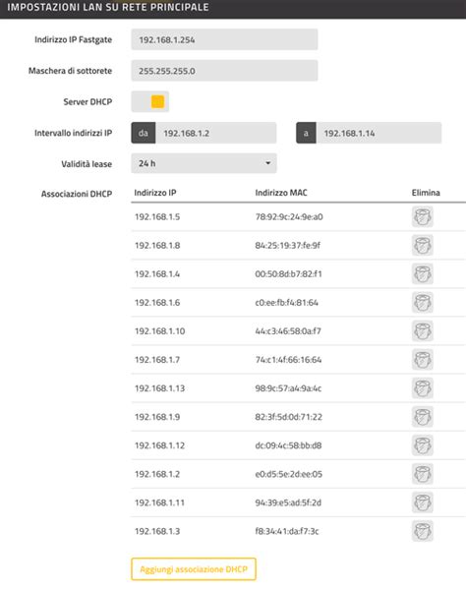The width and height of the screenshot is (466, 591).
Task: Edit the Maschera di sottorete field
Action: [224, 71]
